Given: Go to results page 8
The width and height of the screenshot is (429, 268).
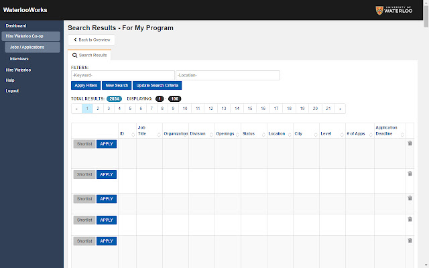Looking at the screenshot, I should [162, 109].
